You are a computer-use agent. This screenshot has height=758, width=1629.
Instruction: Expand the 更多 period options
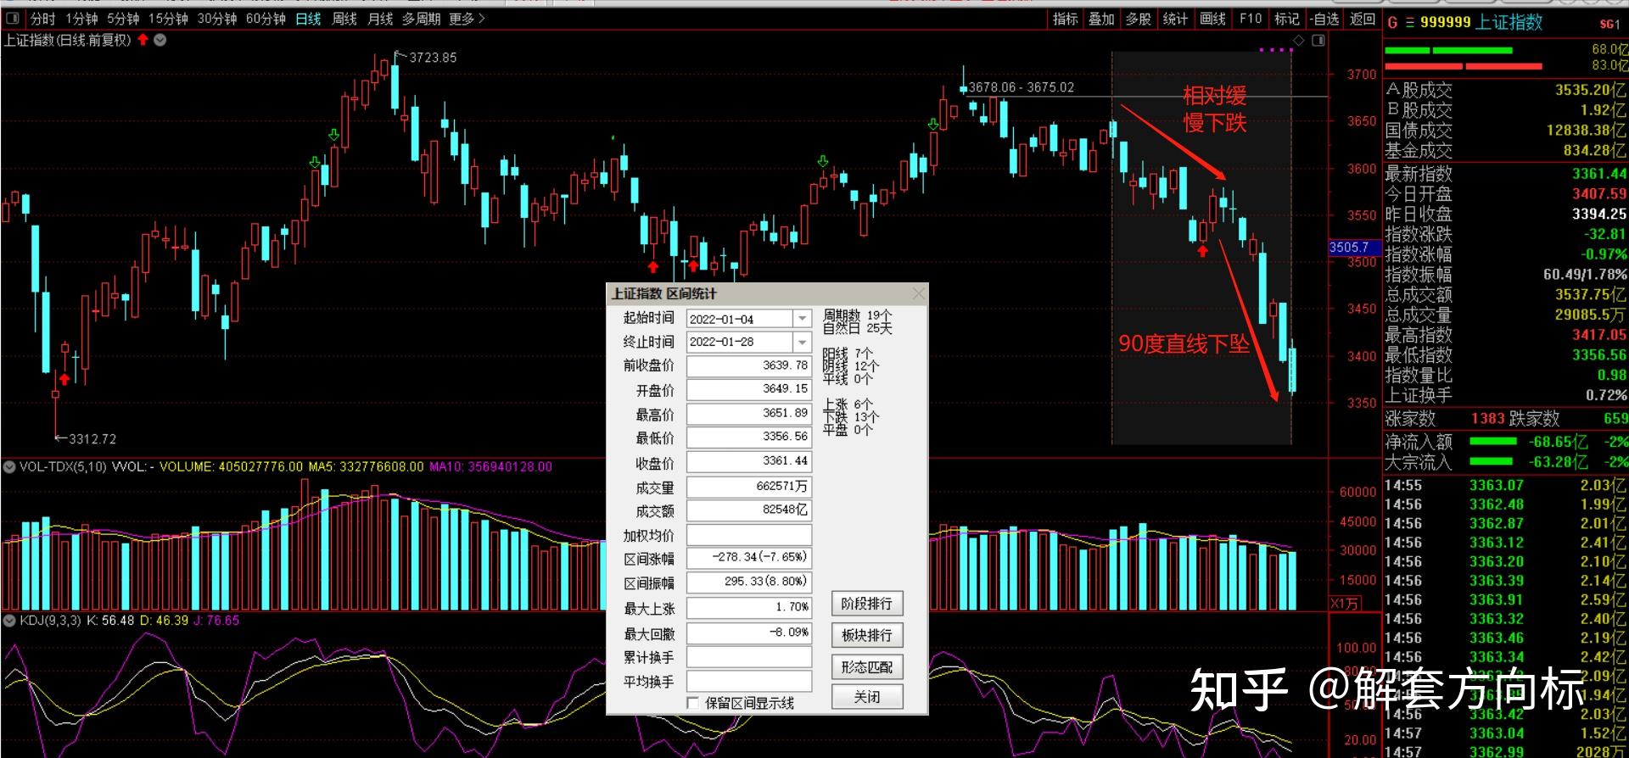467,19
